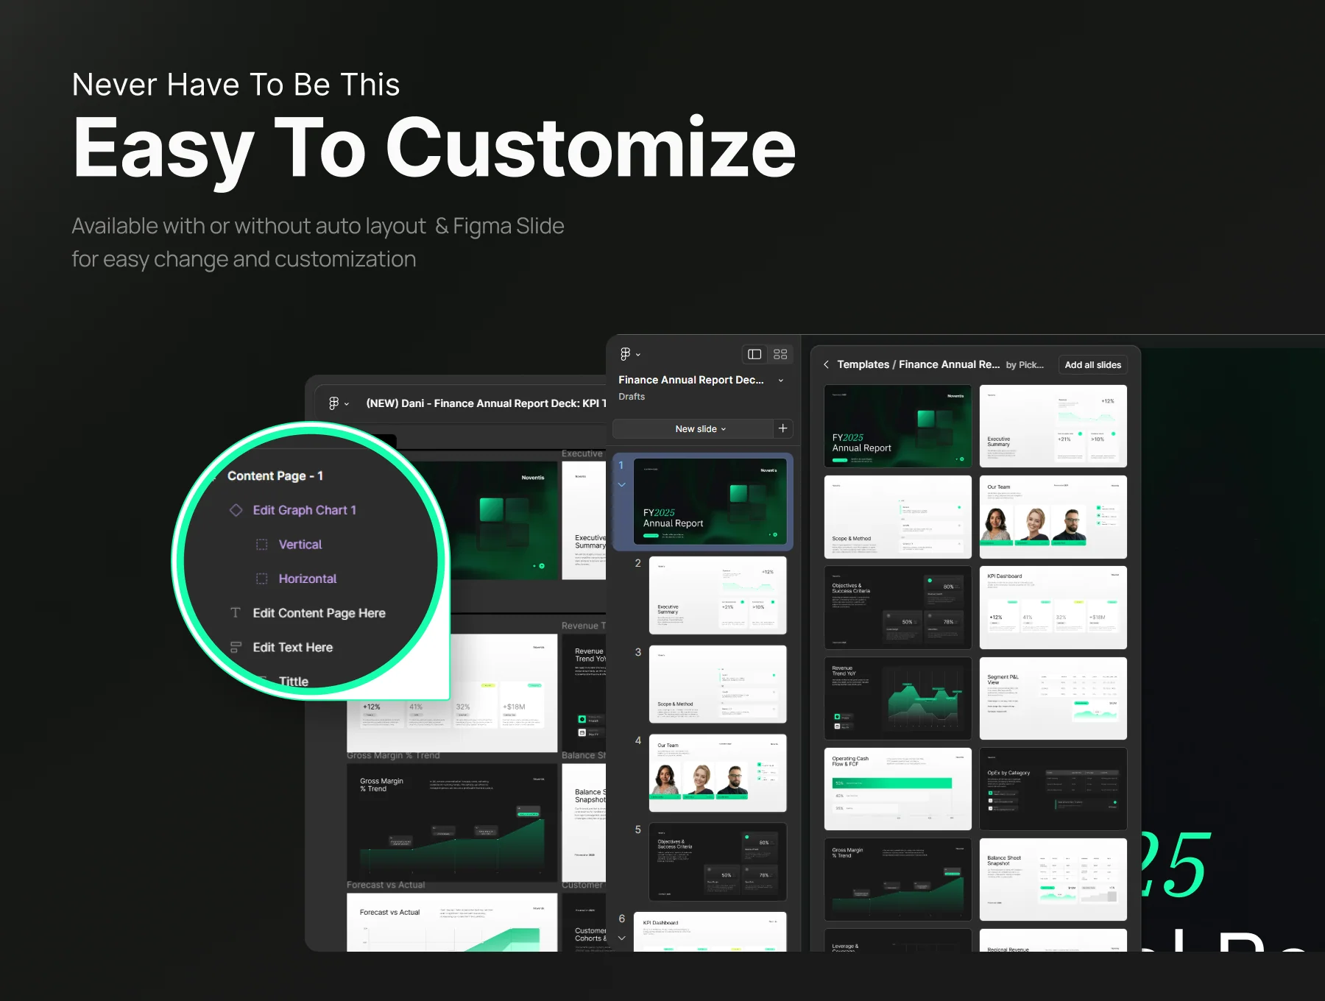Expand the Finance Annual Report Dec file menu
This screenshot has width=1325, height=1001.
(781, 381)
